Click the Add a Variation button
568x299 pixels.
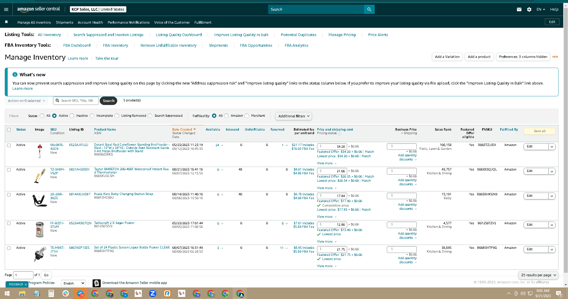click(447, 57)
